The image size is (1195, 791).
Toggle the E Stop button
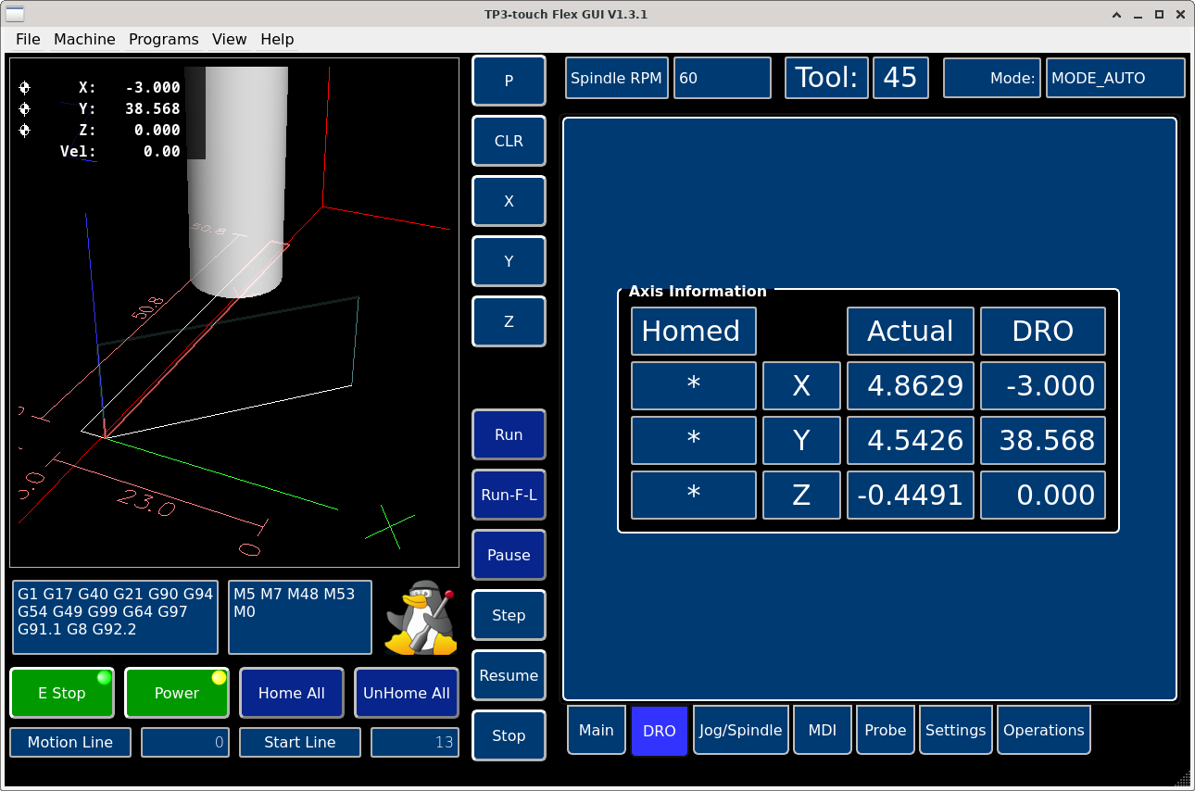point(62,693)
